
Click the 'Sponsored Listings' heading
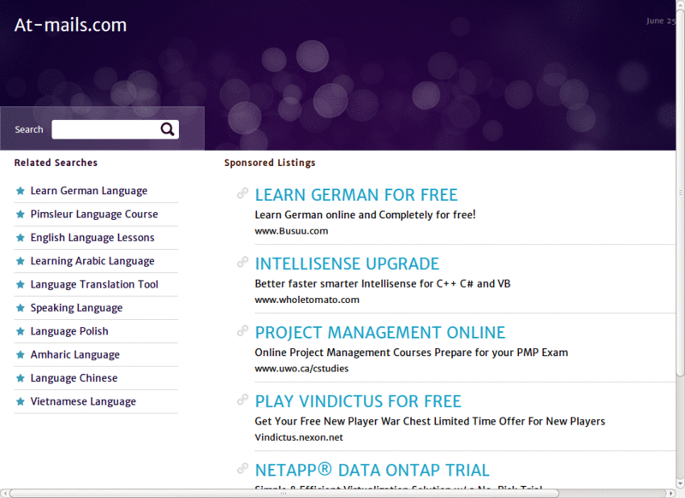pos(270,163)
